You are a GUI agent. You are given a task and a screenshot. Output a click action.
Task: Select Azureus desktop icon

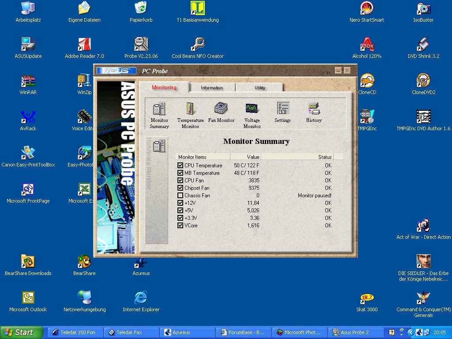(x=141, y=267)
